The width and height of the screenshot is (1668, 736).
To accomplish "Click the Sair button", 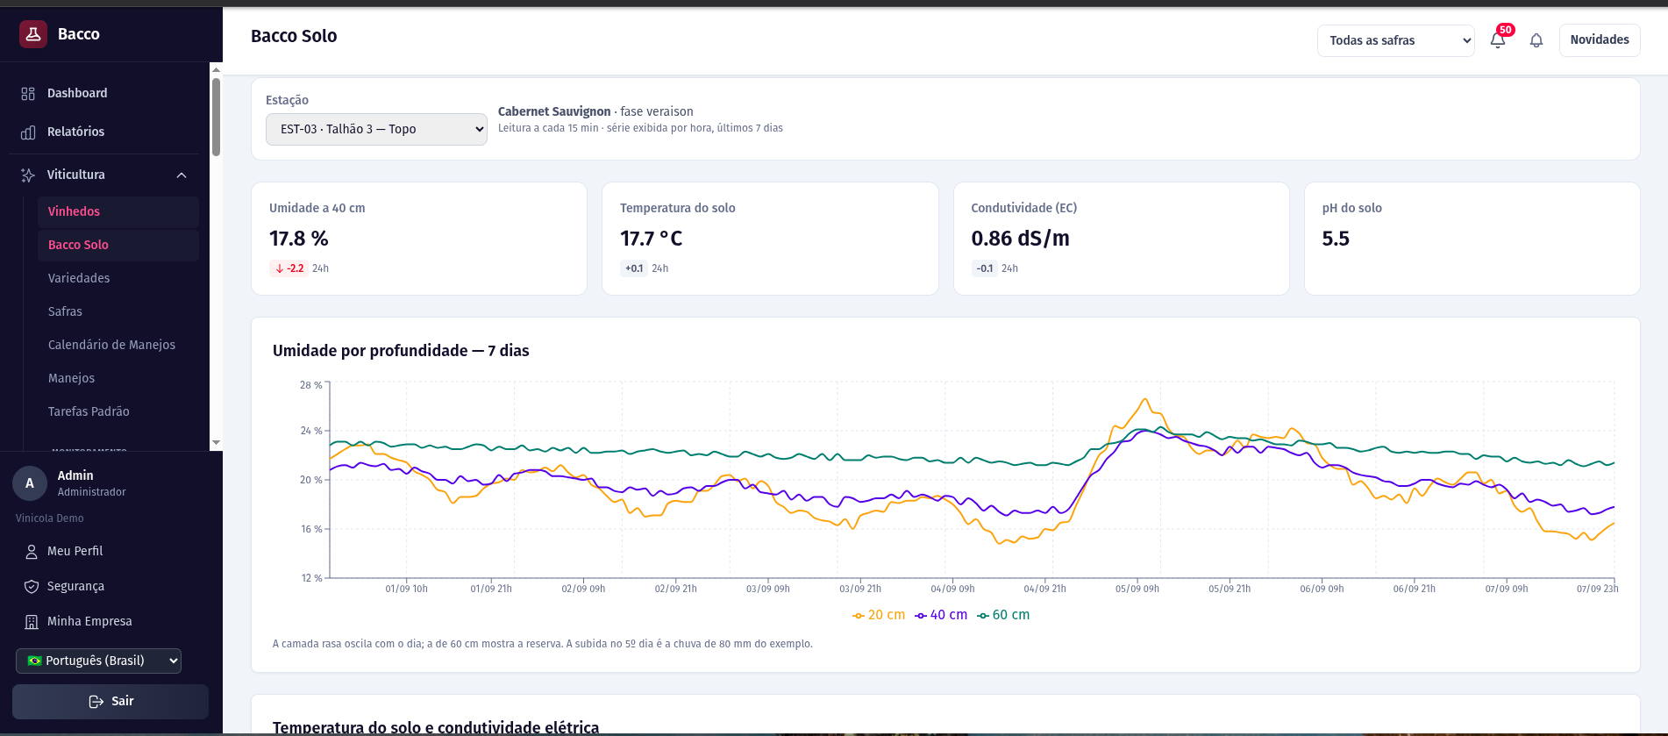I will point(110,702).
